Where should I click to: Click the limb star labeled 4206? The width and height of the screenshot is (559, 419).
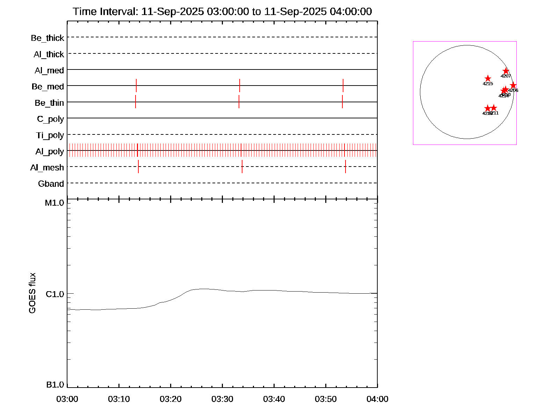pyautogui.click(x=513, y=85)
